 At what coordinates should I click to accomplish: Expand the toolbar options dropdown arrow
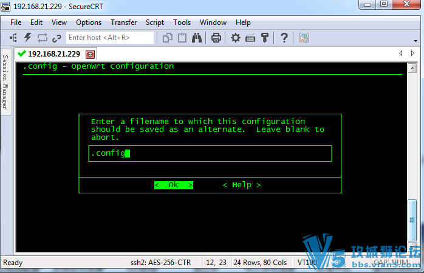(416, 41)
